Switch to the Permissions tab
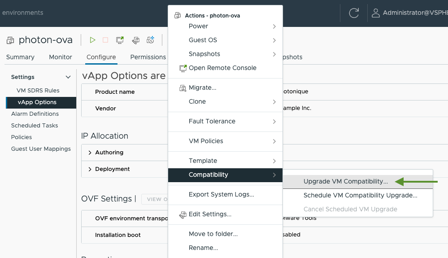 click(148, 57)
